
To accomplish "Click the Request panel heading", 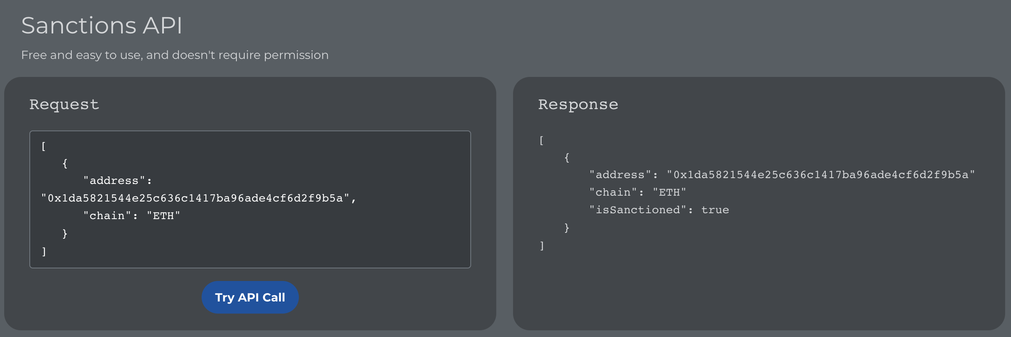I will (64, 104).
